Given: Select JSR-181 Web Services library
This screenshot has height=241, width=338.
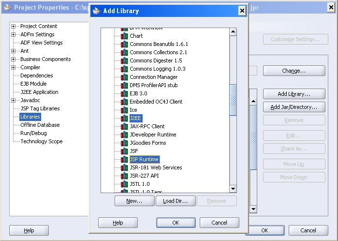Looking at the screenshot, I should coord(156,167).
